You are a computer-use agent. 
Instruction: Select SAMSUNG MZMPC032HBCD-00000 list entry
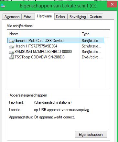pyautogui.click(x=56, y=52)
